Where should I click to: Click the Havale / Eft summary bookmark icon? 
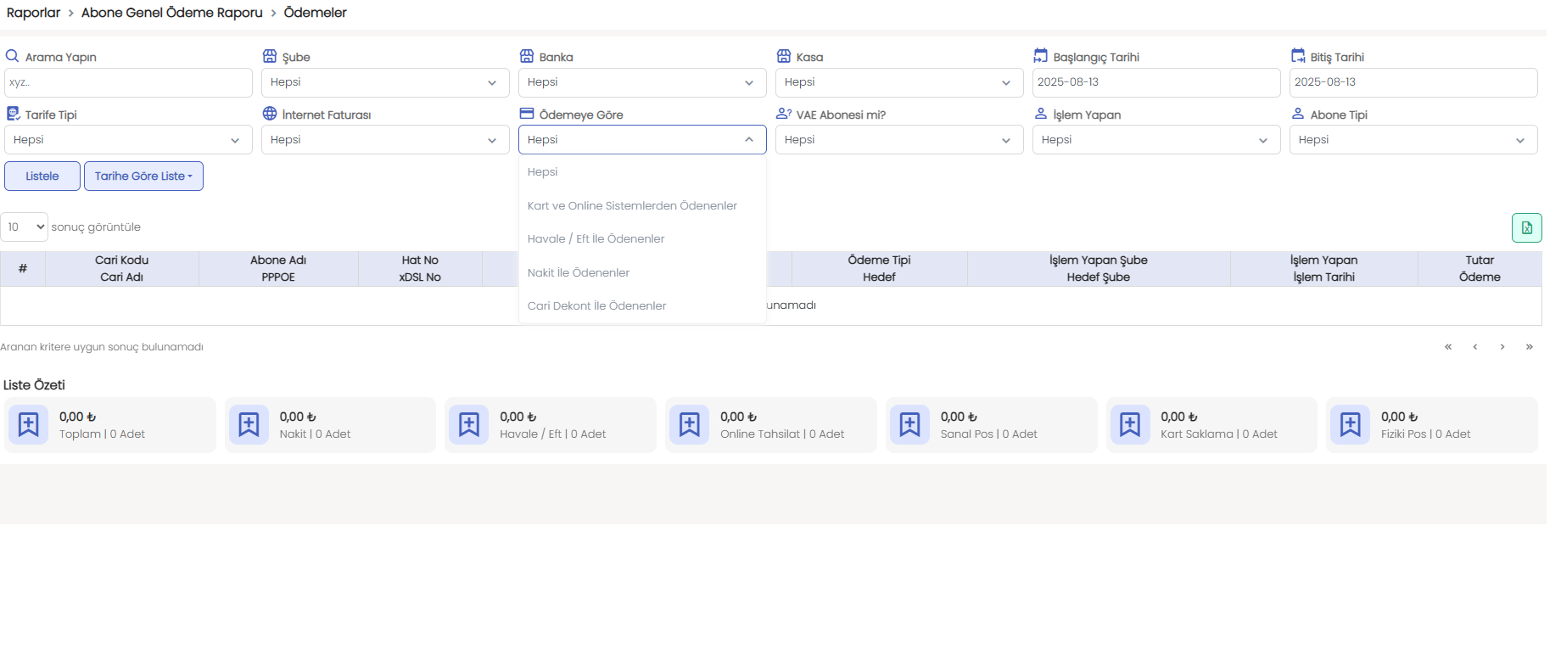coord(469,424)
